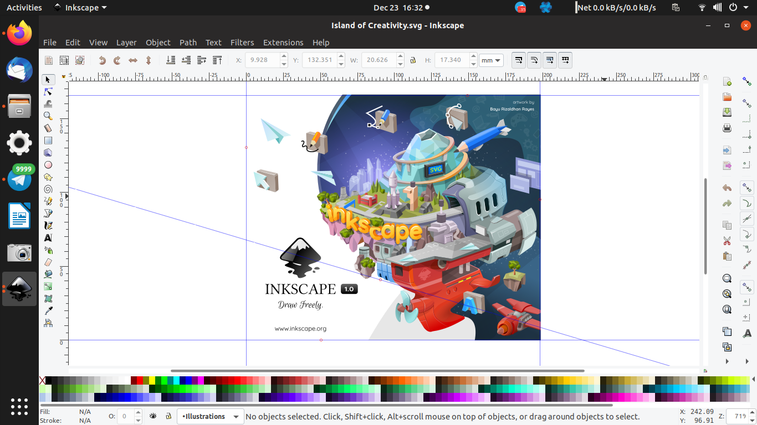This screenshot has width=757, height=425.
Task: Open the Illustrations layer selector
Action: tap(210, 416)
